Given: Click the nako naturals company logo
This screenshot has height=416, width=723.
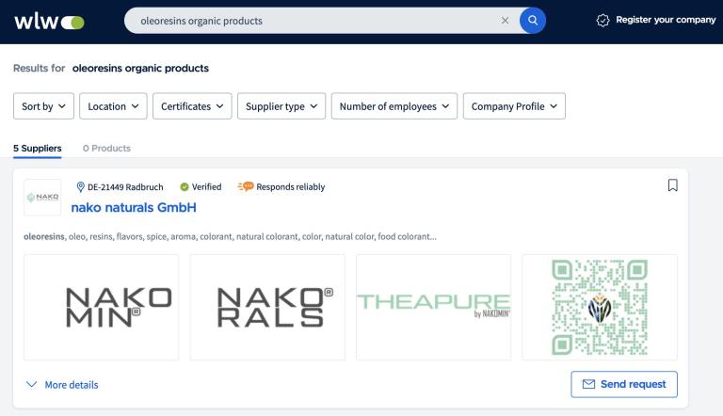Looking at the screenshot, I should pyautogui.click(x=42, y=198).
